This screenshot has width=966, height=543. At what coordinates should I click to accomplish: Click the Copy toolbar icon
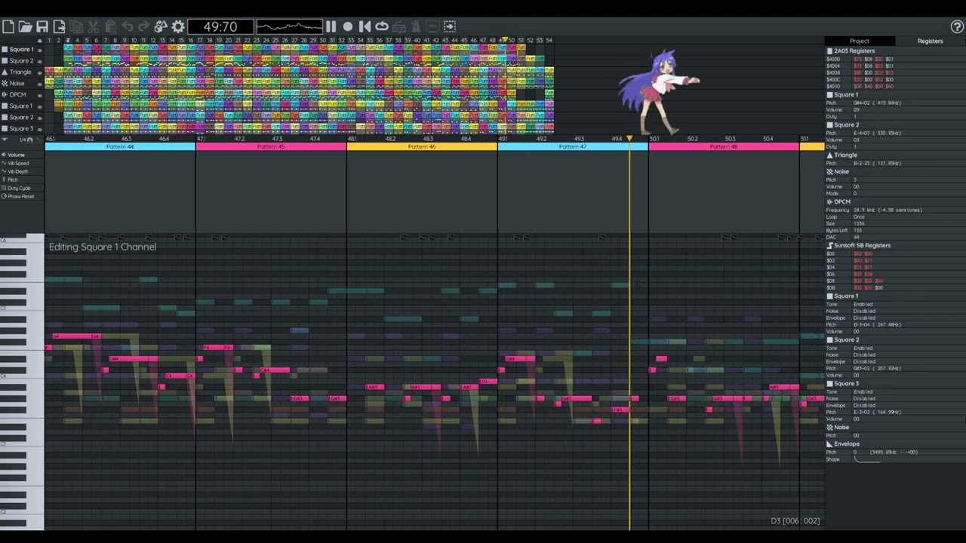click(76, 26)
